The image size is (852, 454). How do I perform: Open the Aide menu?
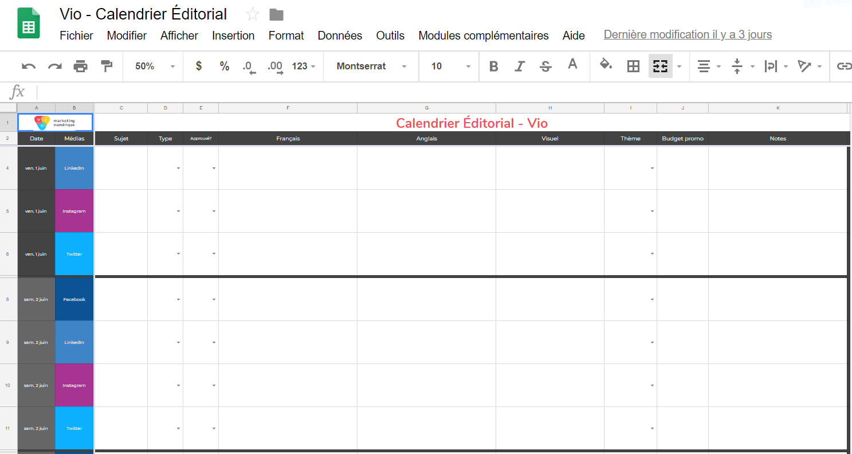pyautogui.click(x=574, y=36)
